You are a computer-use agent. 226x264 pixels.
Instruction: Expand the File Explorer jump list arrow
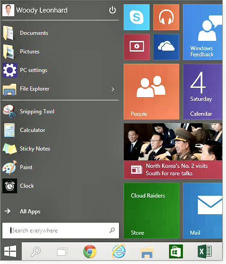pyautogui.click(x=113, y=89)
